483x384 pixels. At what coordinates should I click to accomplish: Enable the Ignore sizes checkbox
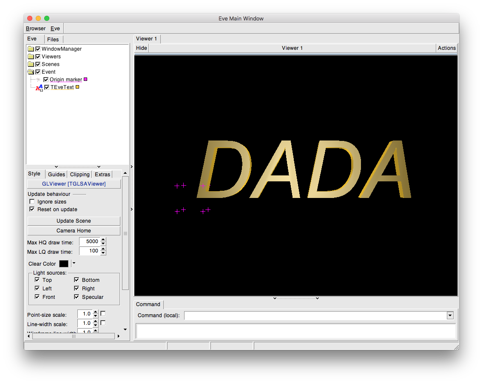32,202
